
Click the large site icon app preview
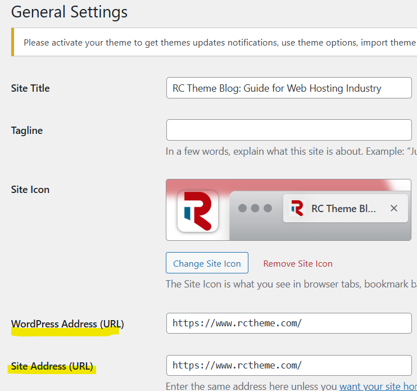(x=198, y=211)
